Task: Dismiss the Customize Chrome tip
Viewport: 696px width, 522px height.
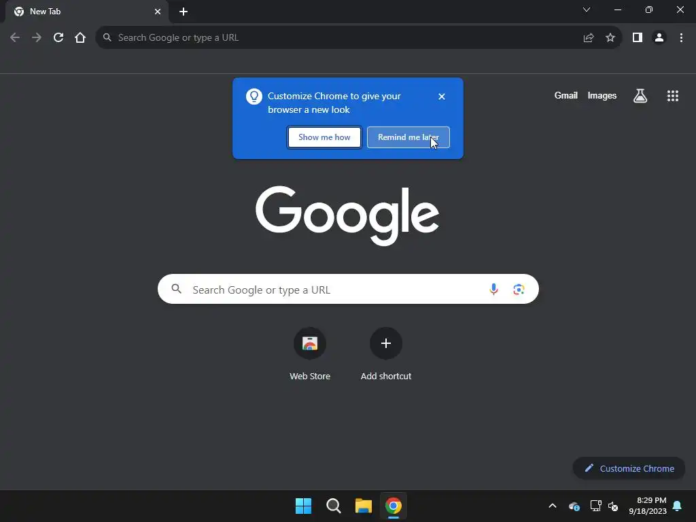Action: pos(442,97)
